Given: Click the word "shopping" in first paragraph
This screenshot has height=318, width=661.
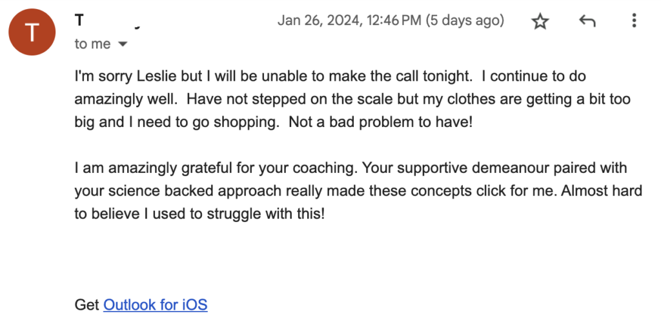Looking at the screenshot, I should (247, 123).
